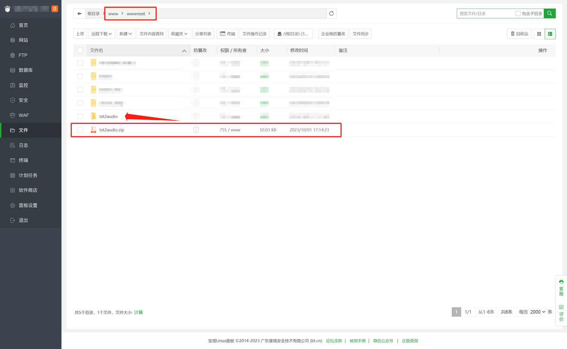Open the WAF sidebar menu
This screenshot has height=349, width=567.
[x=23, y=115]
